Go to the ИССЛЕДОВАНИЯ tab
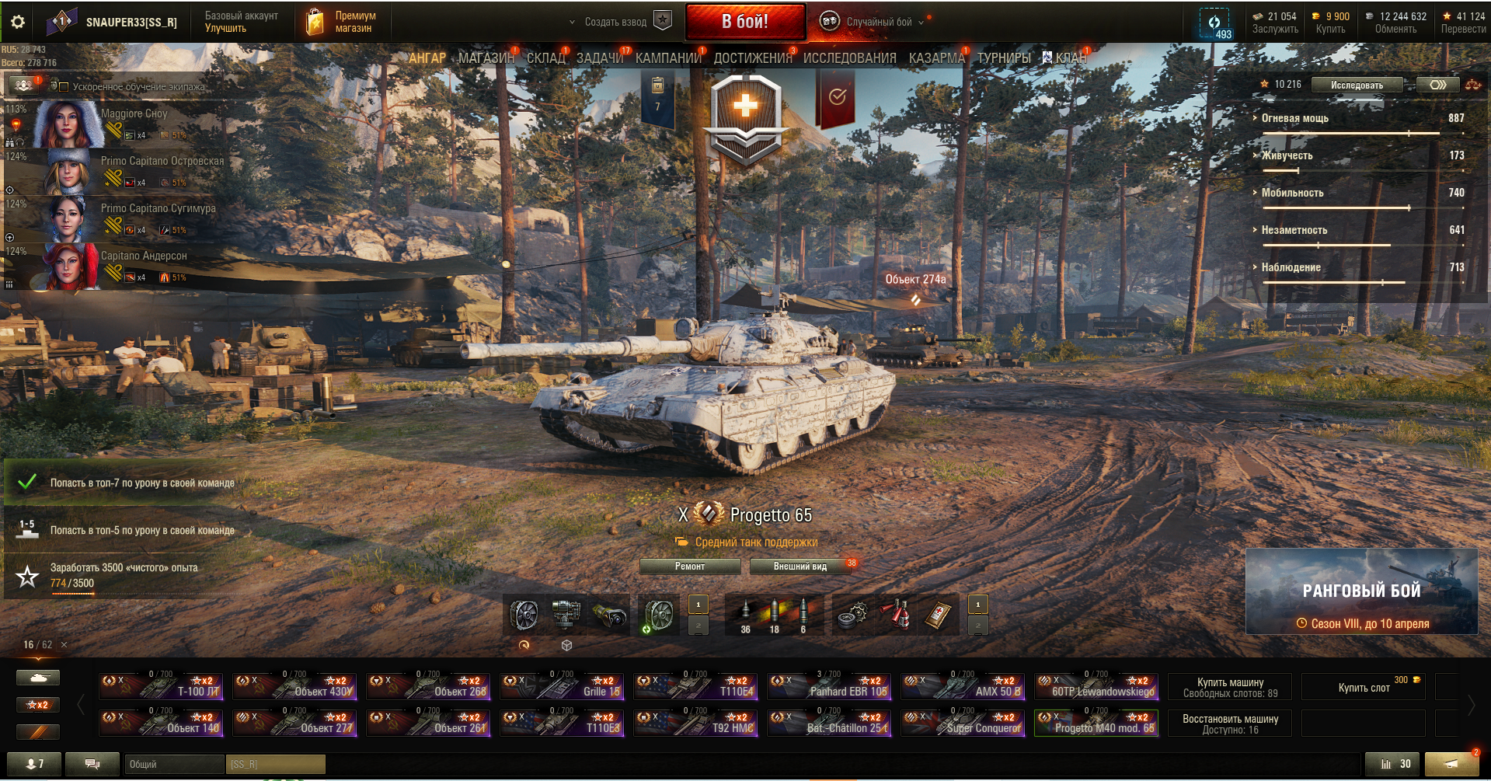 [x=849, y=58]
